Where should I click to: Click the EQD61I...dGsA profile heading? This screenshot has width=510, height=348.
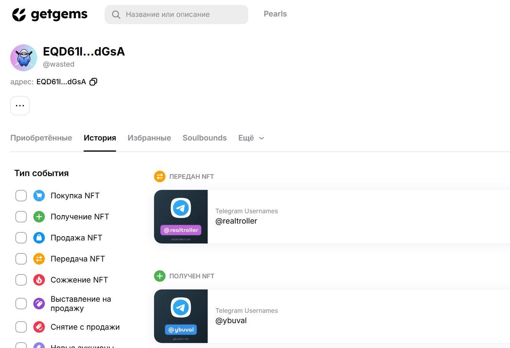point(84,52)
